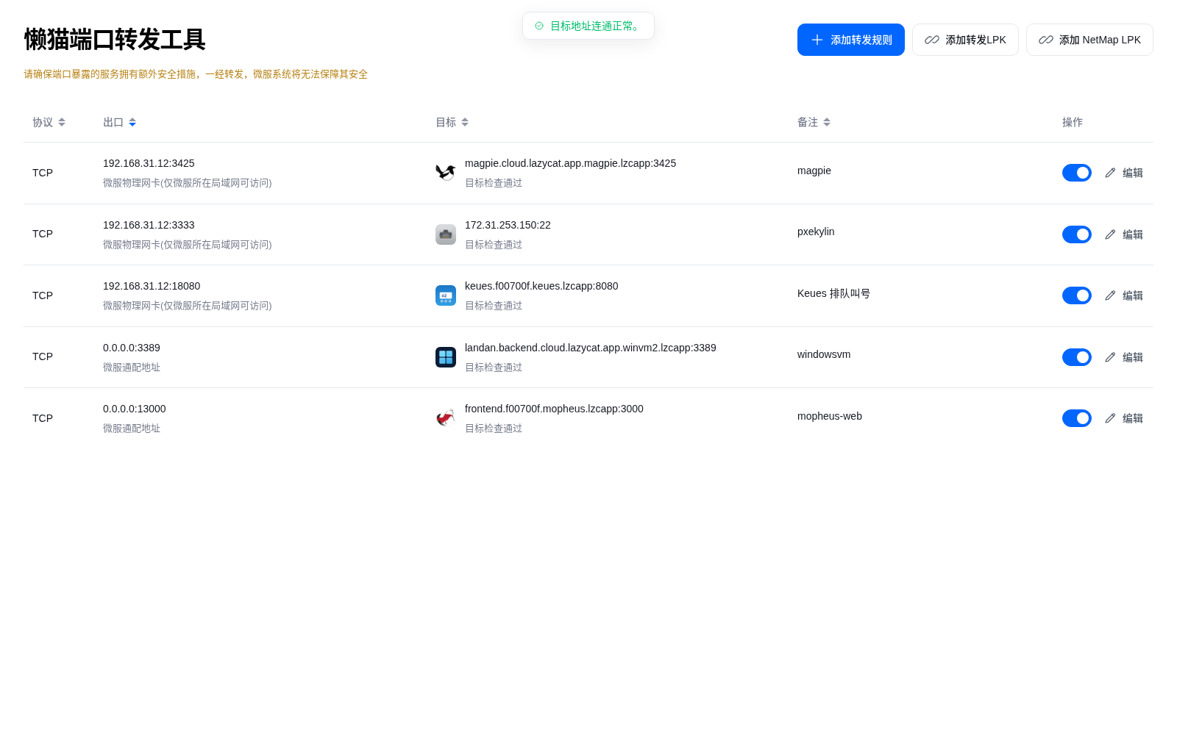Disable the magpie forwarding rule switch

tap(1077, 173)
